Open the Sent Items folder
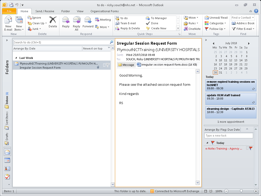Viewport: 261px width, 196px height. (7, 120)
